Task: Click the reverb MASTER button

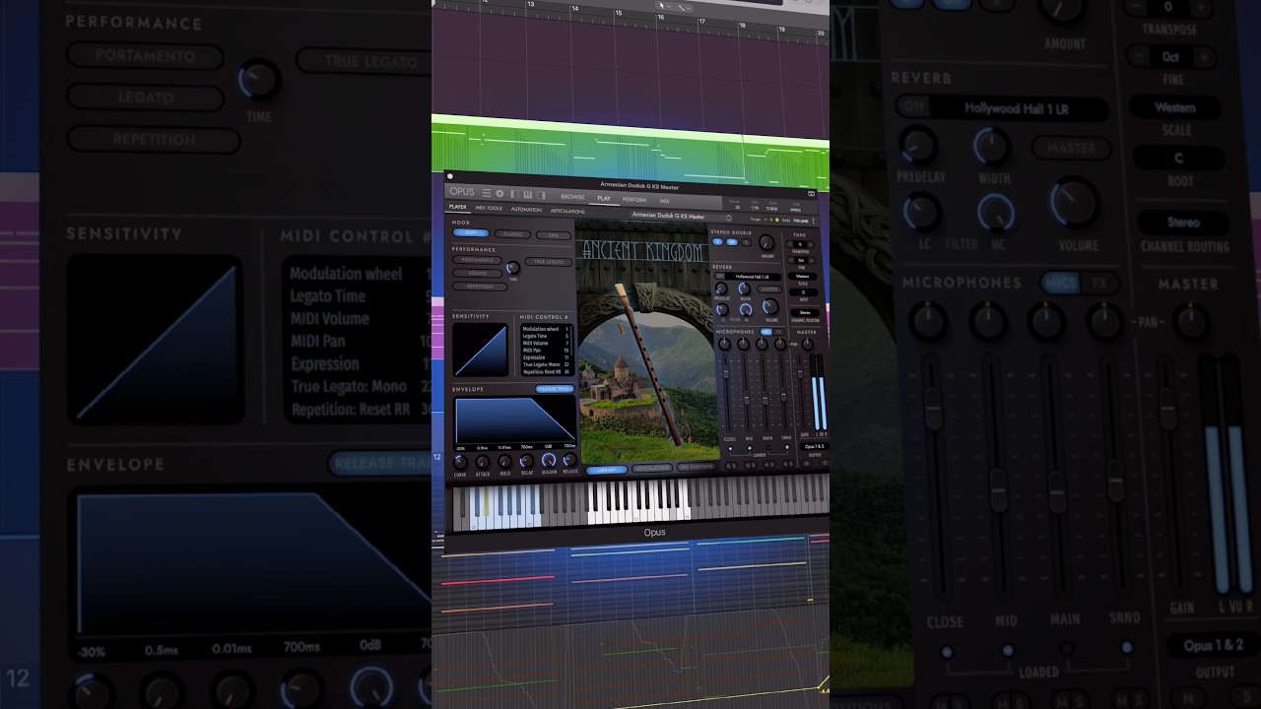Action: pyautogui.click(x=769, y=290)
